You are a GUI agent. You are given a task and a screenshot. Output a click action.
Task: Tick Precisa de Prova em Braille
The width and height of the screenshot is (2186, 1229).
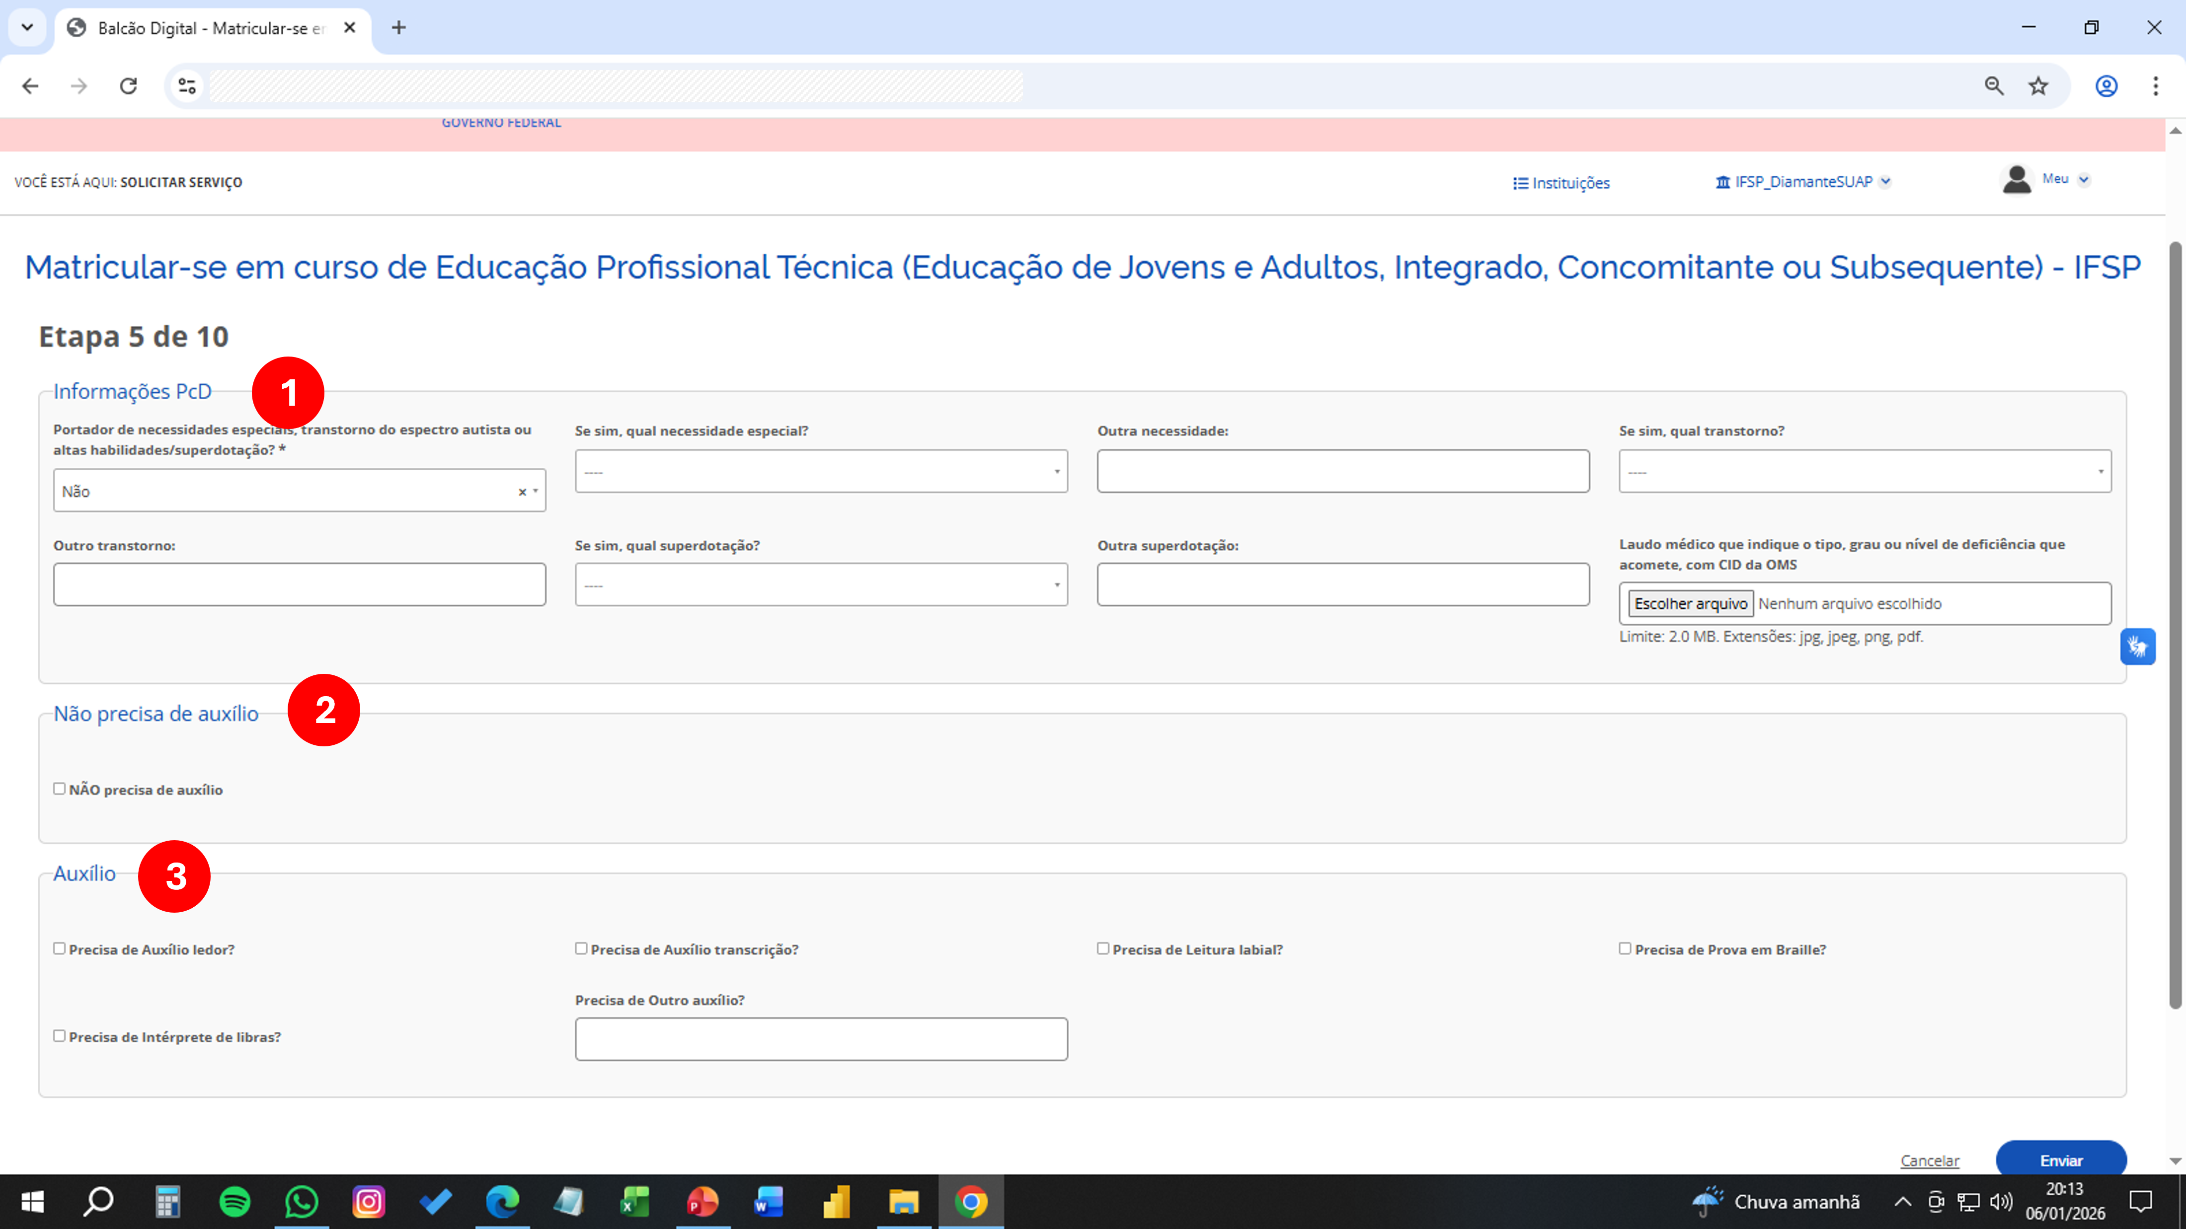click(x=1625, y=948)
